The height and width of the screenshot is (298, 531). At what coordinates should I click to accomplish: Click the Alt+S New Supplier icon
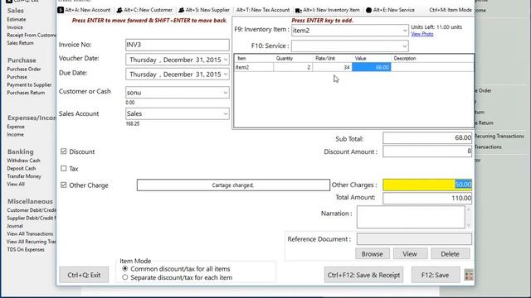point(181,10)
